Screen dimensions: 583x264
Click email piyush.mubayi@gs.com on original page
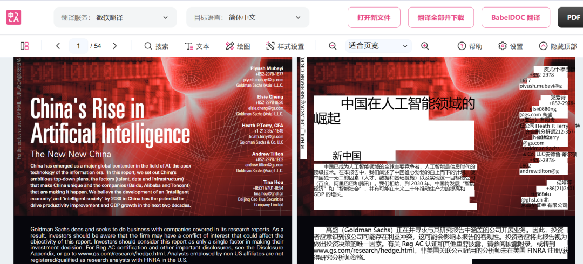click(x=263, y=80)
